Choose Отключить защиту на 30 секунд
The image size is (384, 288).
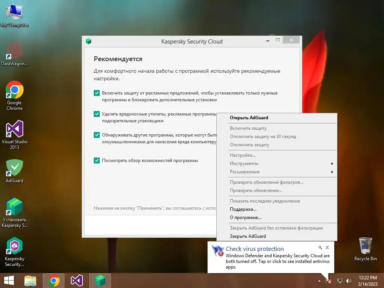(x=277, y=136)
